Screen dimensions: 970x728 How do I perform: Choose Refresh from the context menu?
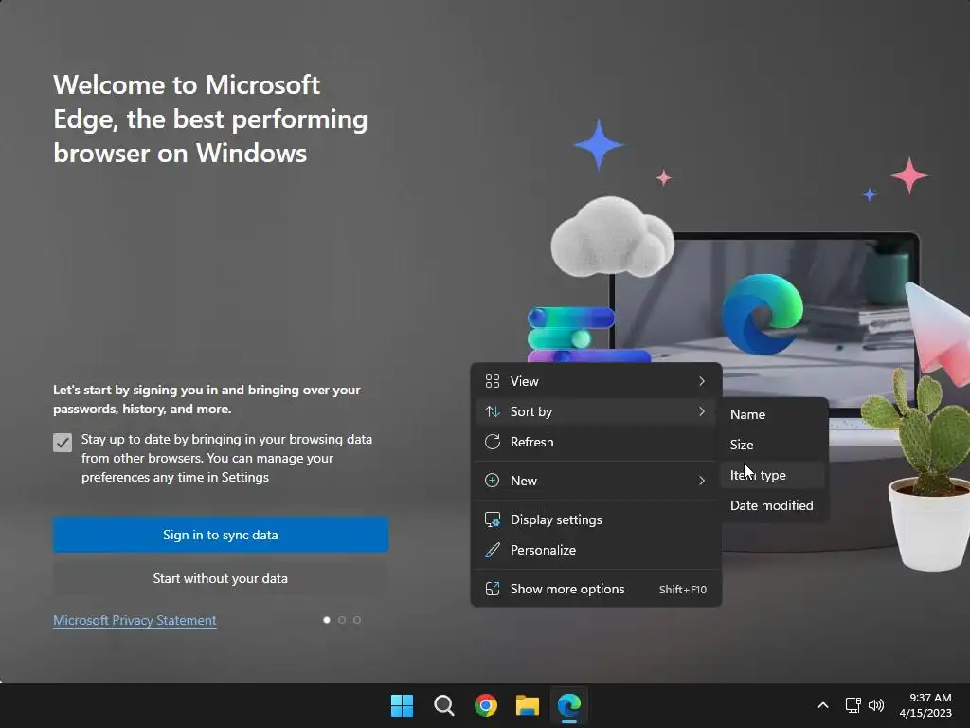pos(597,442)
